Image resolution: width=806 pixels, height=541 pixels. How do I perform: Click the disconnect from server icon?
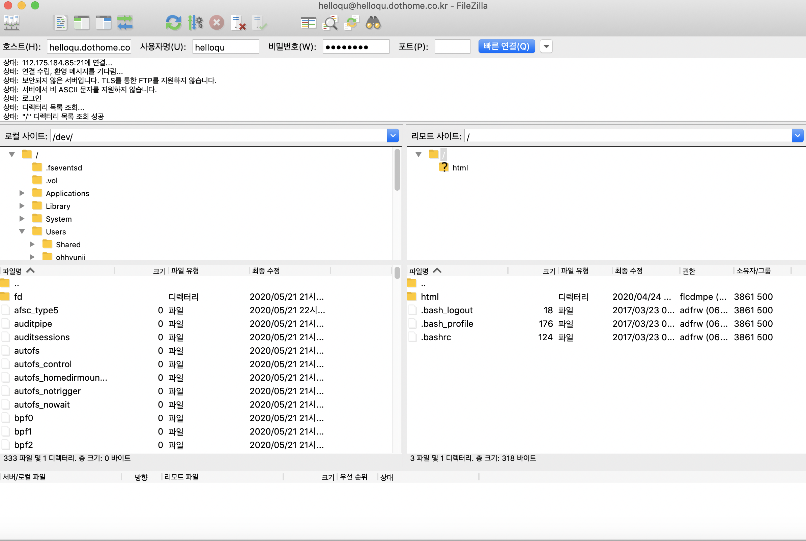(x=238, y=23)
